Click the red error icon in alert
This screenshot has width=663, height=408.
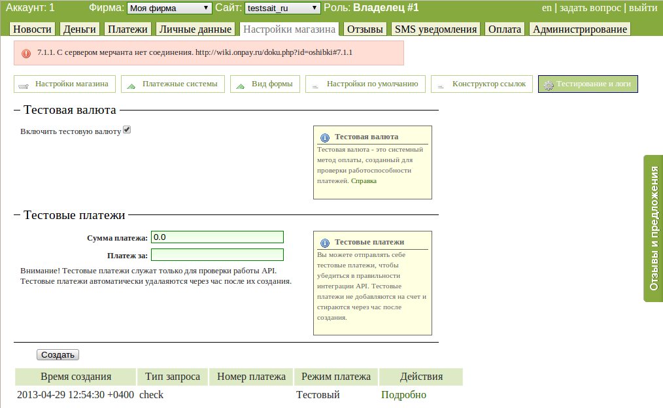coord(25,53)
